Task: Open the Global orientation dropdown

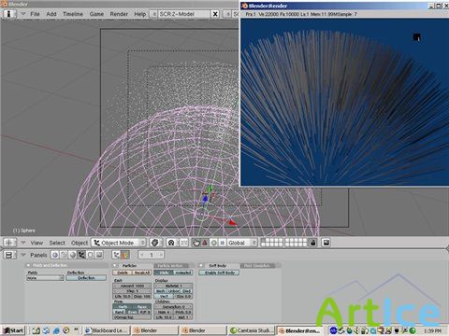Action: [242, 243]
